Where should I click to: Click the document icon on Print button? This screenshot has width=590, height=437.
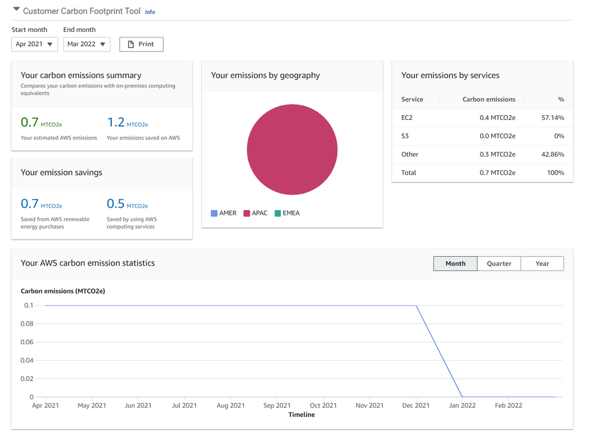coord(130,44)
